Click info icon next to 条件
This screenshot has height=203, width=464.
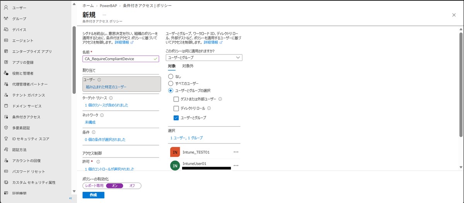pyautogui.click(x=94, y=132)
